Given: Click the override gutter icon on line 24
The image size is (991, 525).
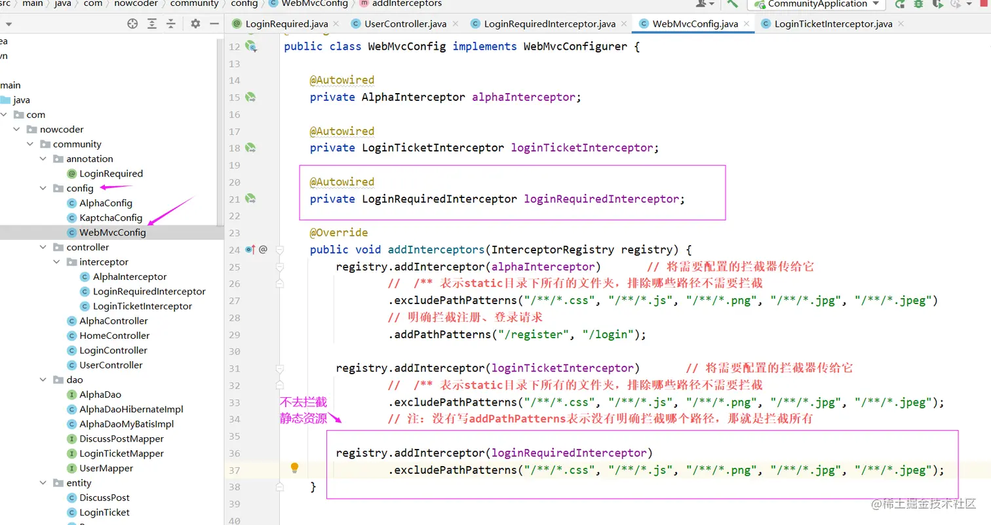Looking at the screenshot, I should (x=250, y=249).
